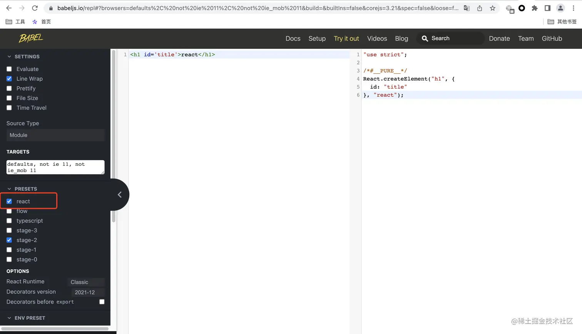Uncheck the react preset
Image resolution: width=582 pixels, height=334 pixels.
click(9, 201)
